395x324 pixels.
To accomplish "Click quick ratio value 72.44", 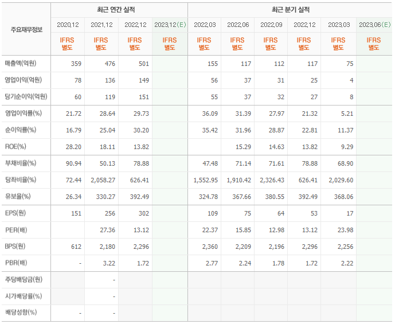I will pos(73,180).
